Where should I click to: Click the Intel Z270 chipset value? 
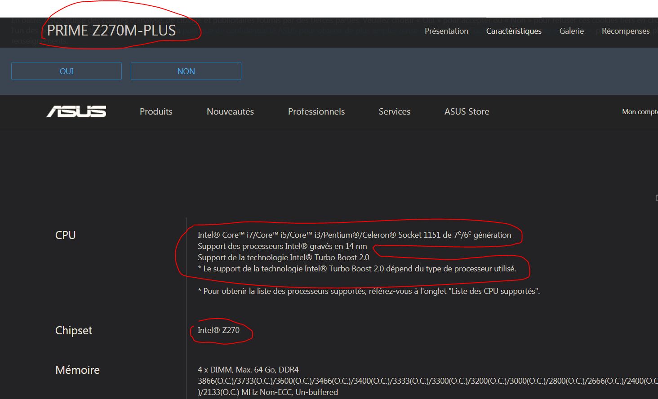(x=218, y=330)
